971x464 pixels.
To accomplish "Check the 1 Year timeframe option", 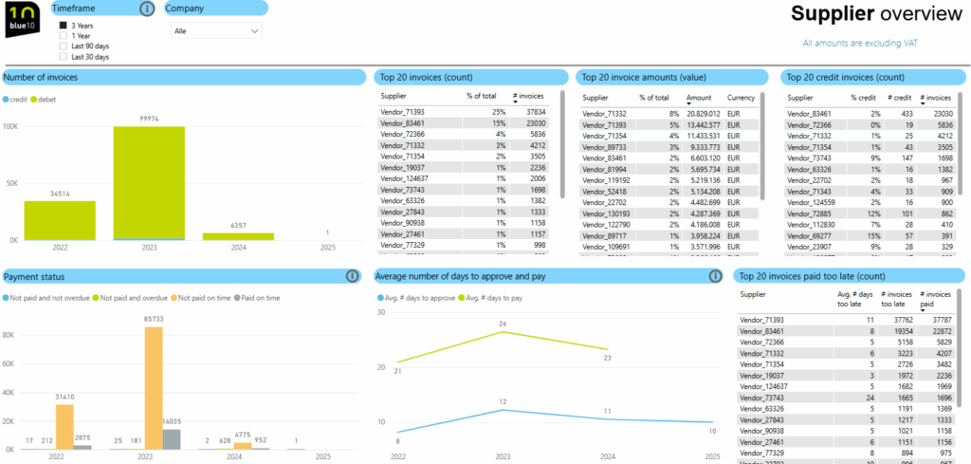I will tap(63, 35).
